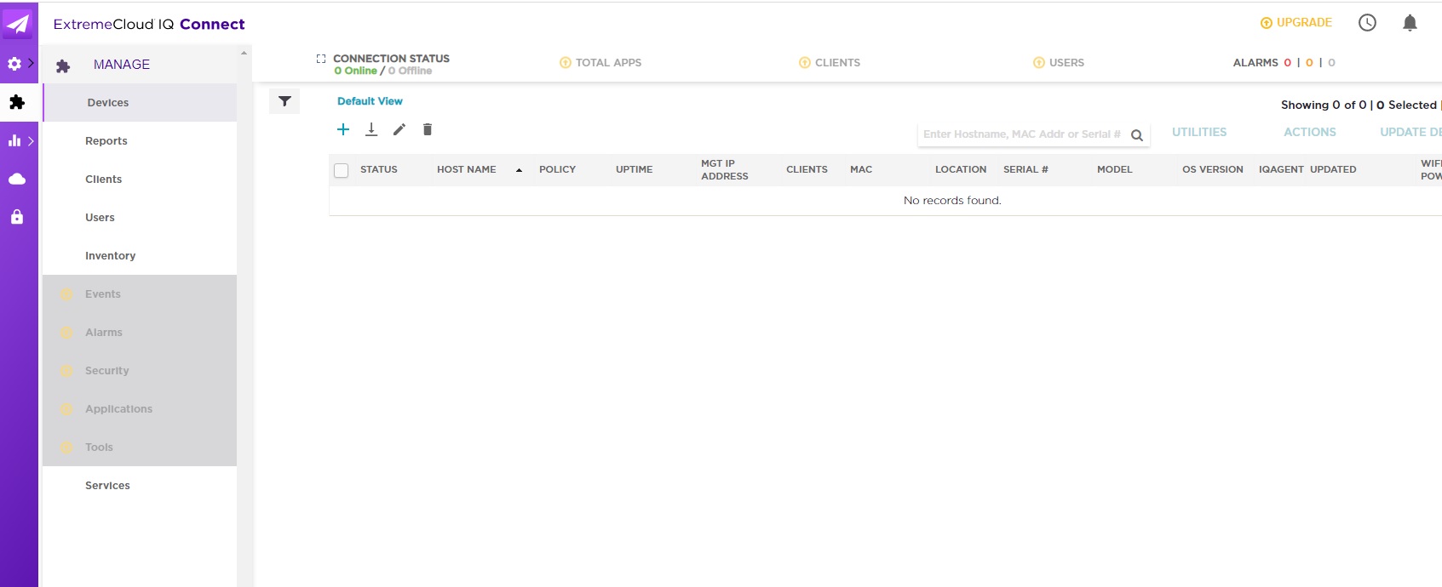Click the UPGRADE link

pyautogui.click(x=1296, y=23)
